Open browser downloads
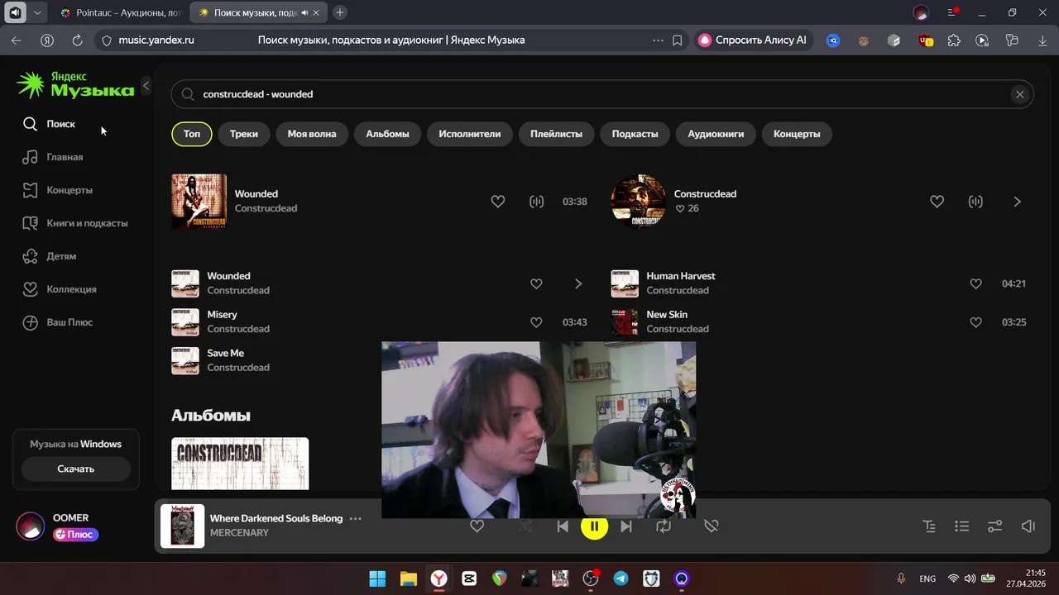1059x595 pixels. [x=1042, y=40]
